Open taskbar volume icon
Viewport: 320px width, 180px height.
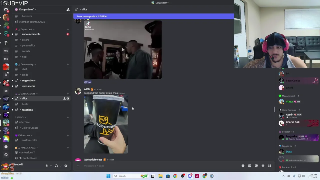pyautogui.click(x=304, y=176)
